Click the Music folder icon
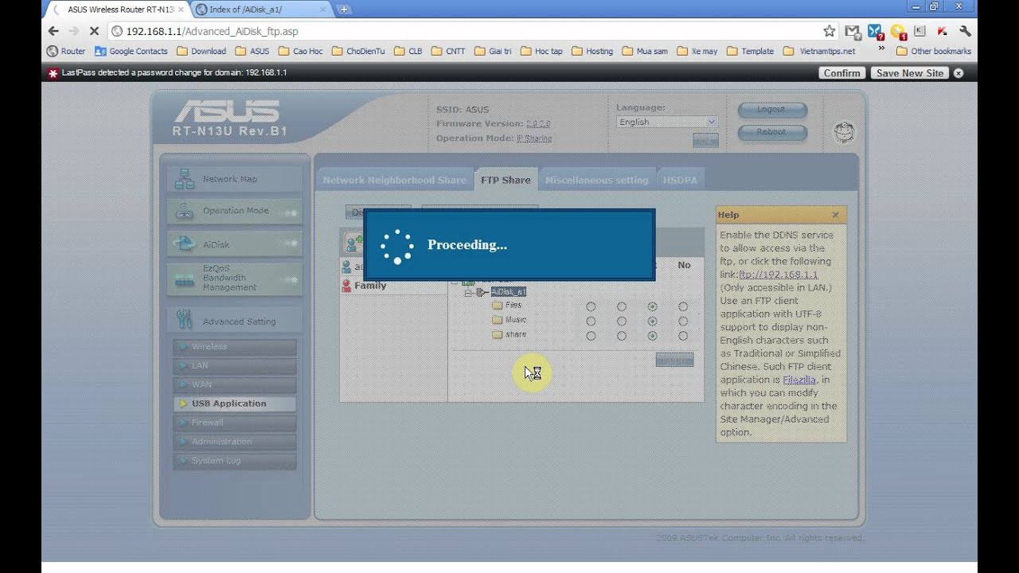 tap(498, 320)
